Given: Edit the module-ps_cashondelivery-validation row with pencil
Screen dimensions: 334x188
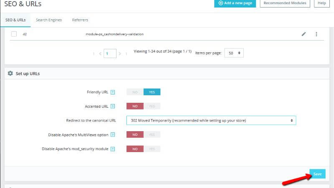Looking at the screenshot, I should pos(304,34).
